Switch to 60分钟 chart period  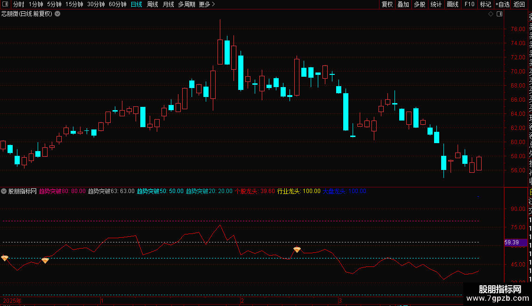118,4
